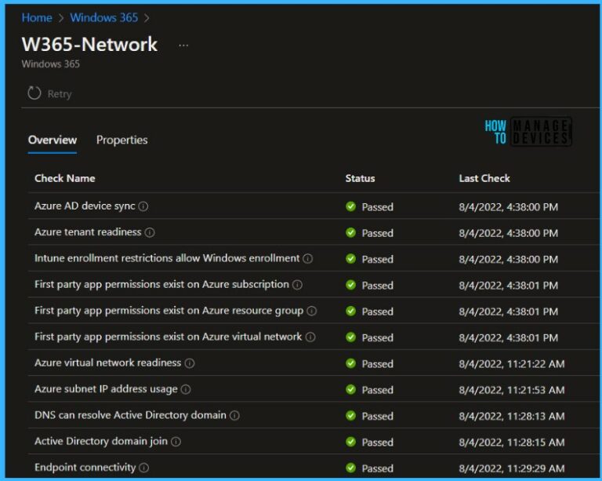Click Passed status text for Endpoint connectivity
The width and height of the screenshot is (602, 481).
[x=377, y=468]
